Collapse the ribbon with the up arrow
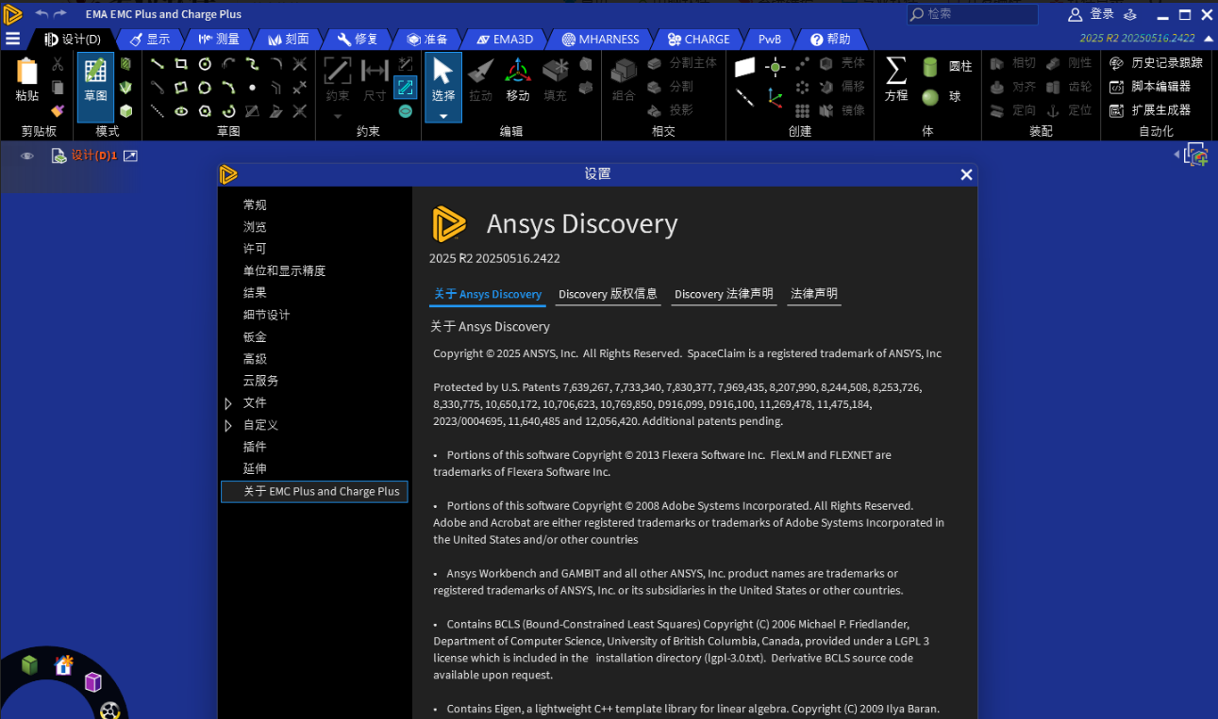 pos(1209,39)
